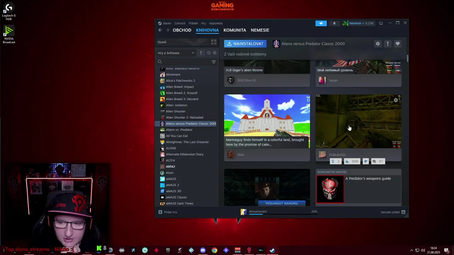
Task: Click the Steam icon in the taskbar
Action: [272, 250]
